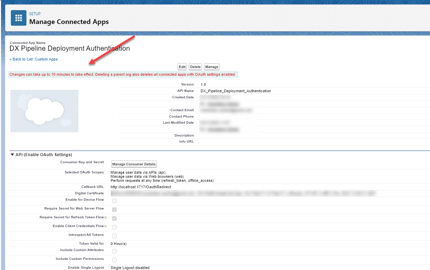The width and height of the screenshot is (430, 270).
Task: Go back to List: Custom Apps
Action: [x=34, y=59]
